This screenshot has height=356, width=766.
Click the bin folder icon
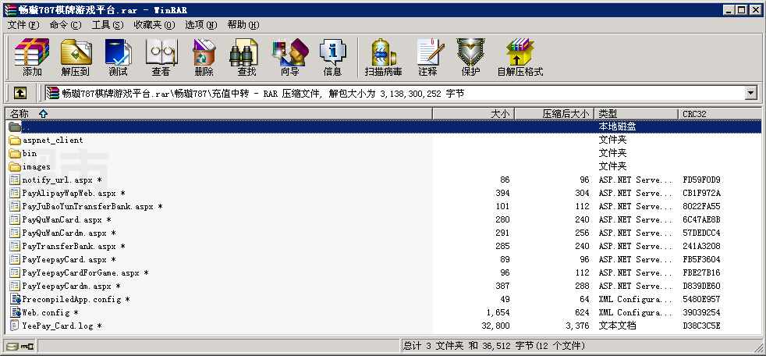point(15,154)
